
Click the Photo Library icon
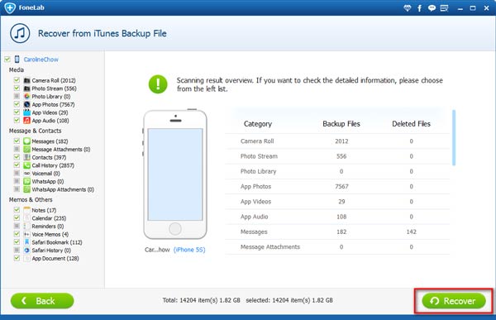tap(27, 96)
